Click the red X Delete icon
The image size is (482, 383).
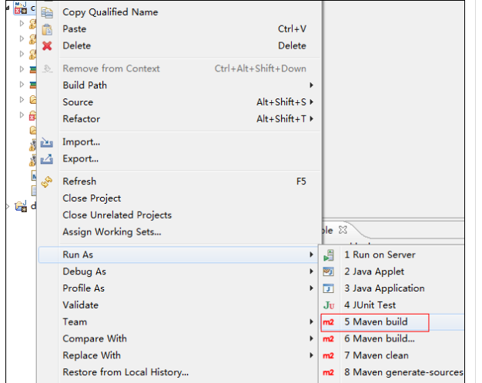[47, 46]
